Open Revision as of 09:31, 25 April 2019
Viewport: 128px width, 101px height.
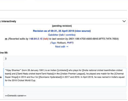click(53, 31)
